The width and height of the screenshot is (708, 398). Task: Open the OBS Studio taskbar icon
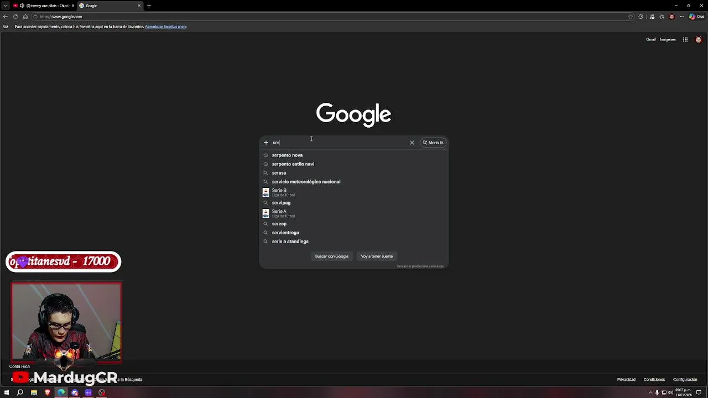tap(102, 392)
